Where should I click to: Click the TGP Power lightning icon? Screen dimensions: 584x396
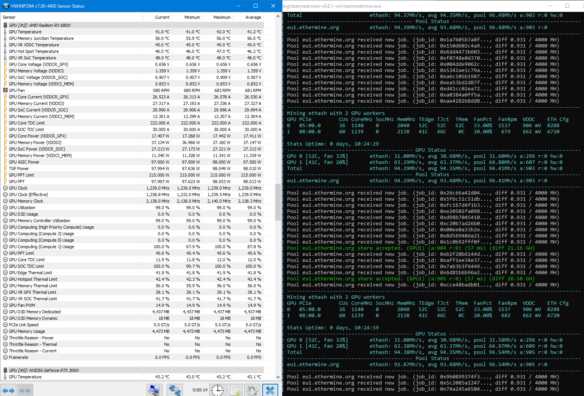tap(5, 169)
